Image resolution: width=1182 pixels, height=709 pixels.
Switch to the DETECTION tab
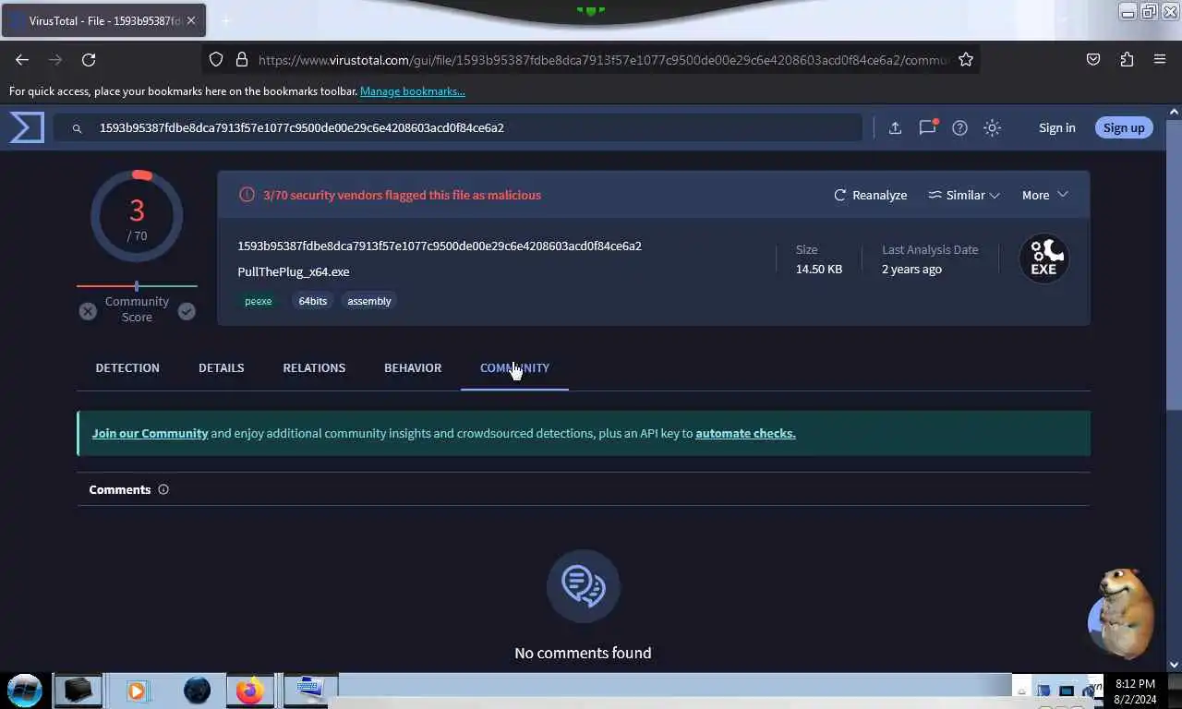coord(127,367)
